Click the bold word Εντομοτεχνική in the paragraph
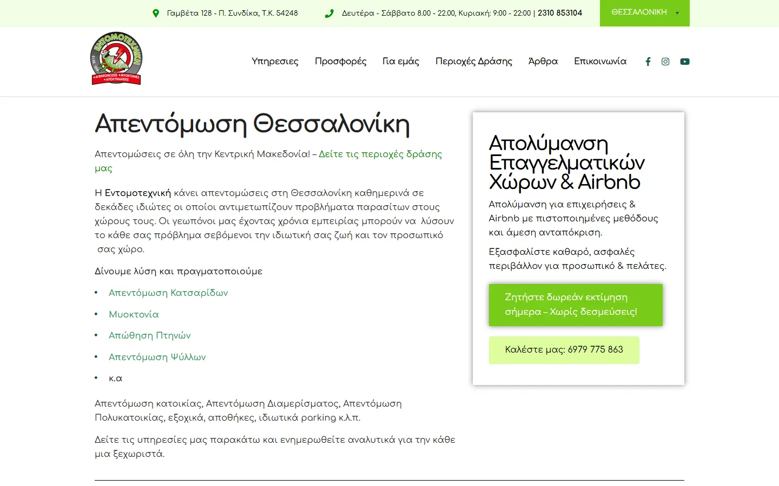The image size is (779, 486). click(138, 193)
